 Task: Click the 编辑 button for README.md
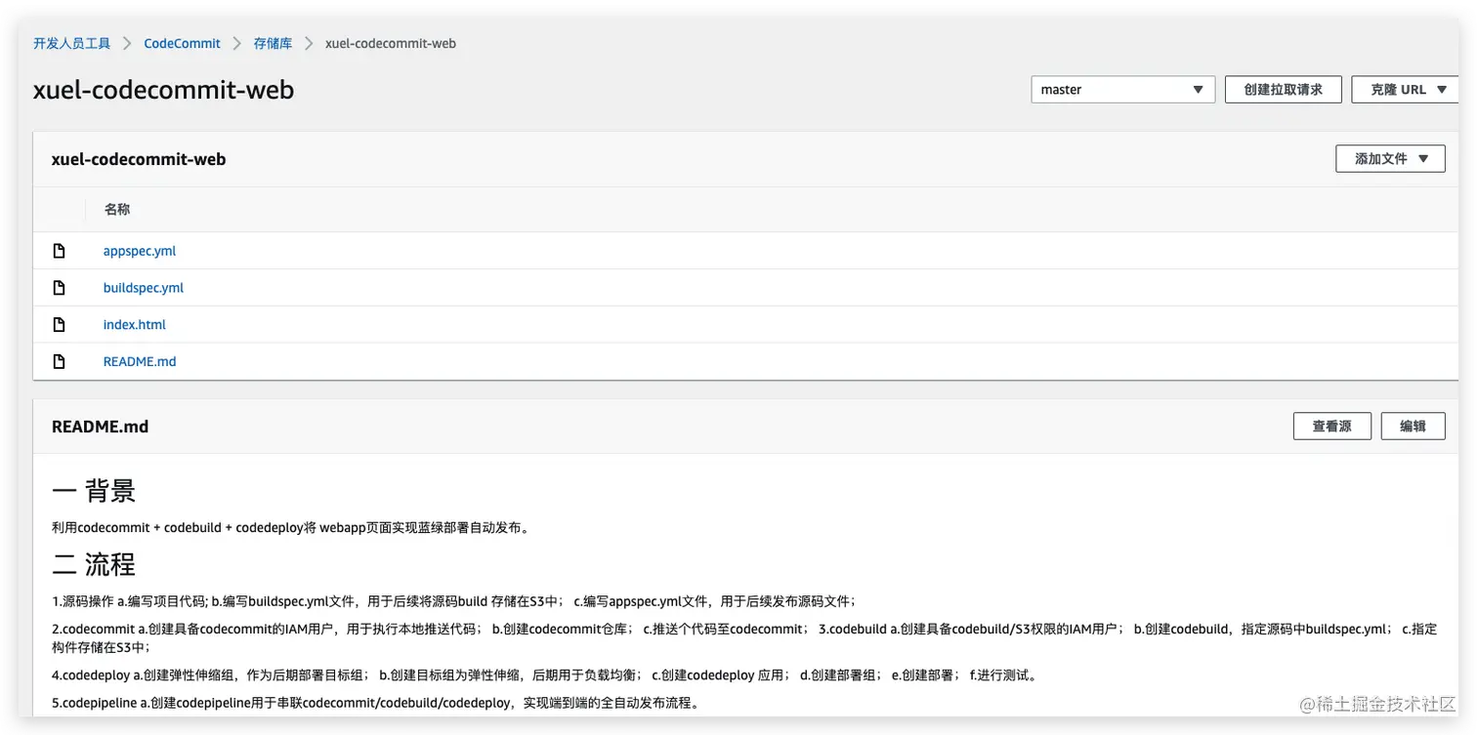click(1413, 427)
